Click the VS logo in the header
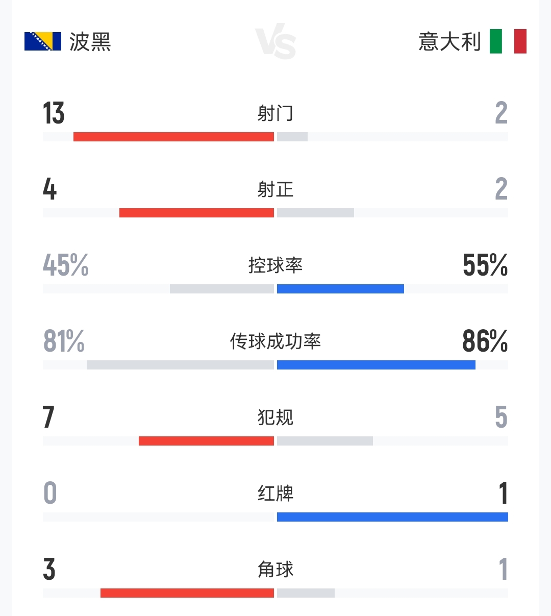This screenshot has height=616, width=551. tap(275, 43)
